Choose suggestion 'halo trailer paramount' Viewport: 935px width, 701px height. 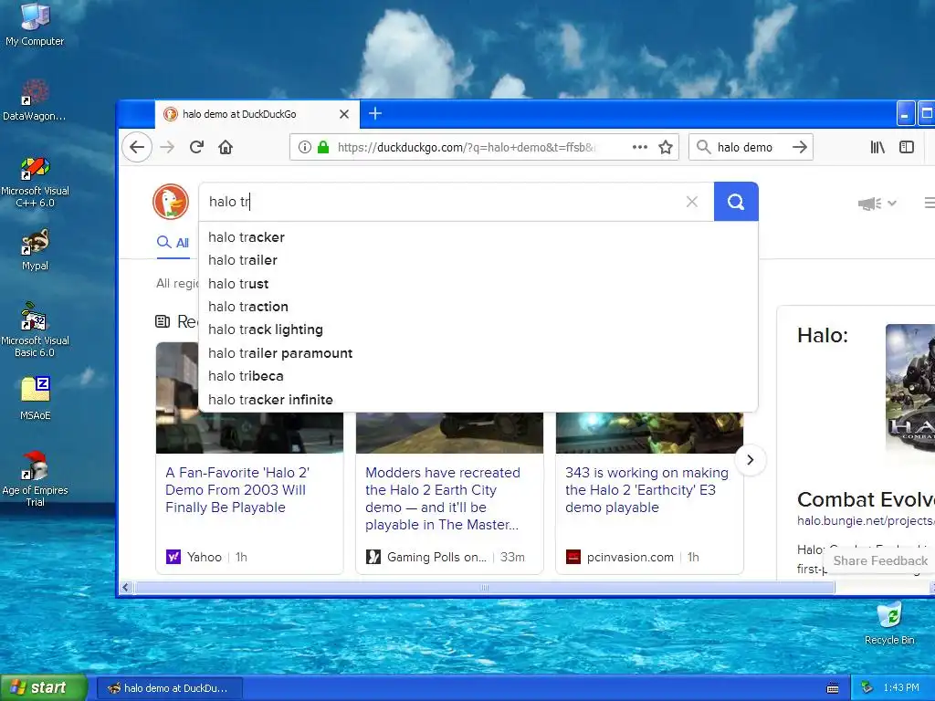pyautogui.click(x=478, y=353)
